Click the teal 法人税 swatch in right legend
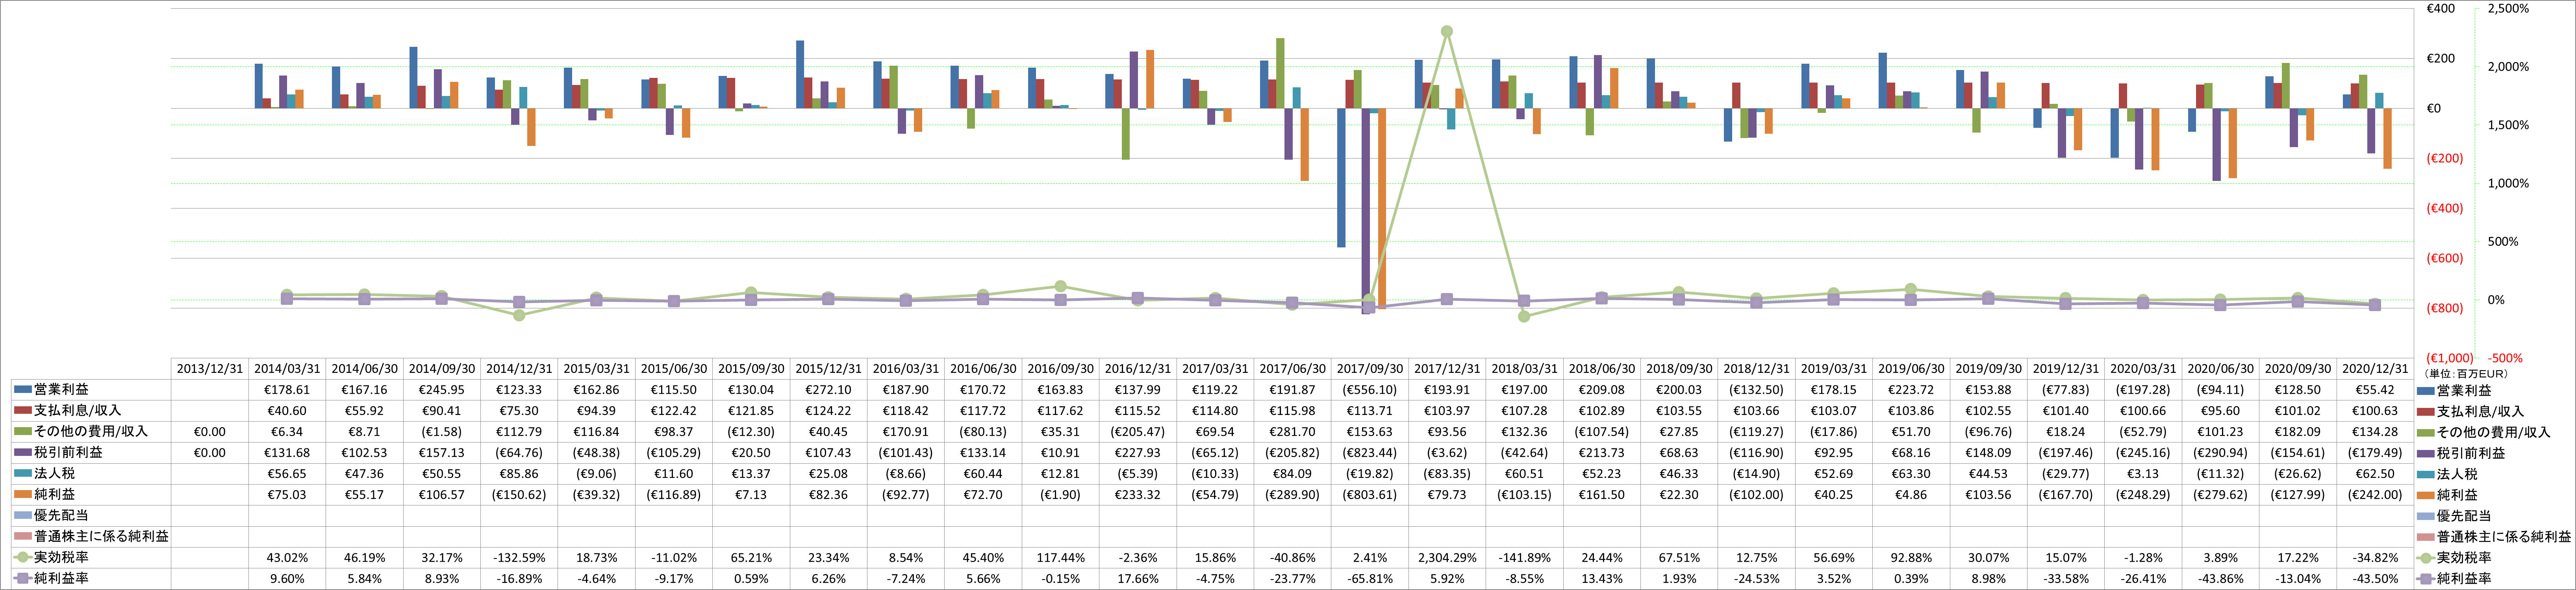This screenshot has width=2576, height=590. pyautogui.click(x=2425, y=474)
